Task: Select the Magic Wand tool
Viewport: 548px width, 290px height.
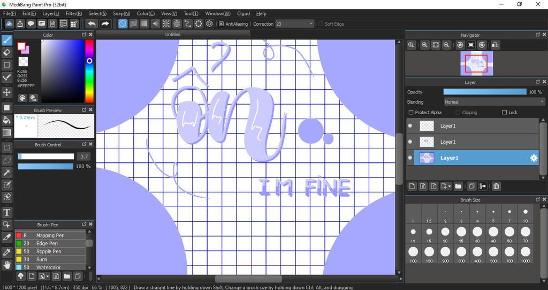Action: click(x=6, y=172)
